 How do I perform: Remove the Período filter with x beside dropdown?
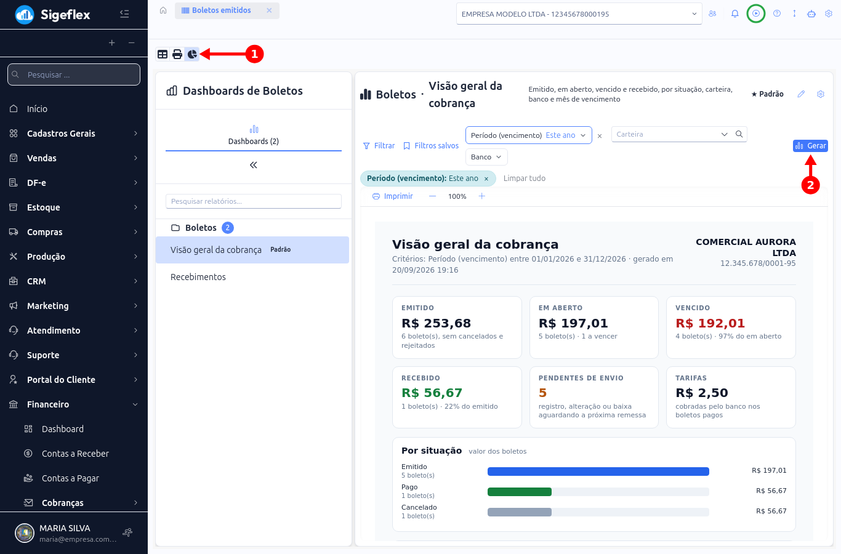click(600, 136)
